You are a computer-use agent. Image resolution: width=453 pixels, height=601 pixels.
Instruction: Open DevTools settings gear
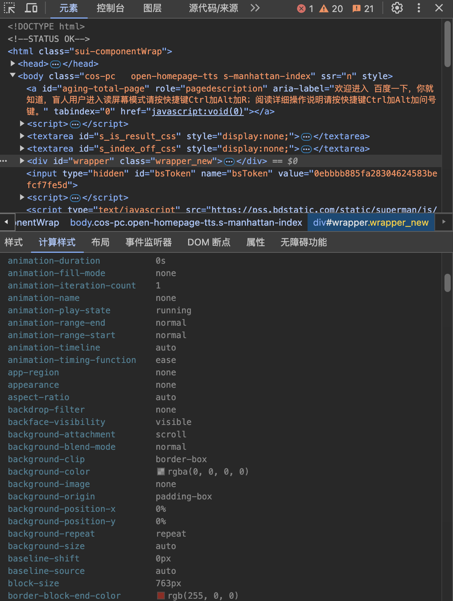click(397, 8)
